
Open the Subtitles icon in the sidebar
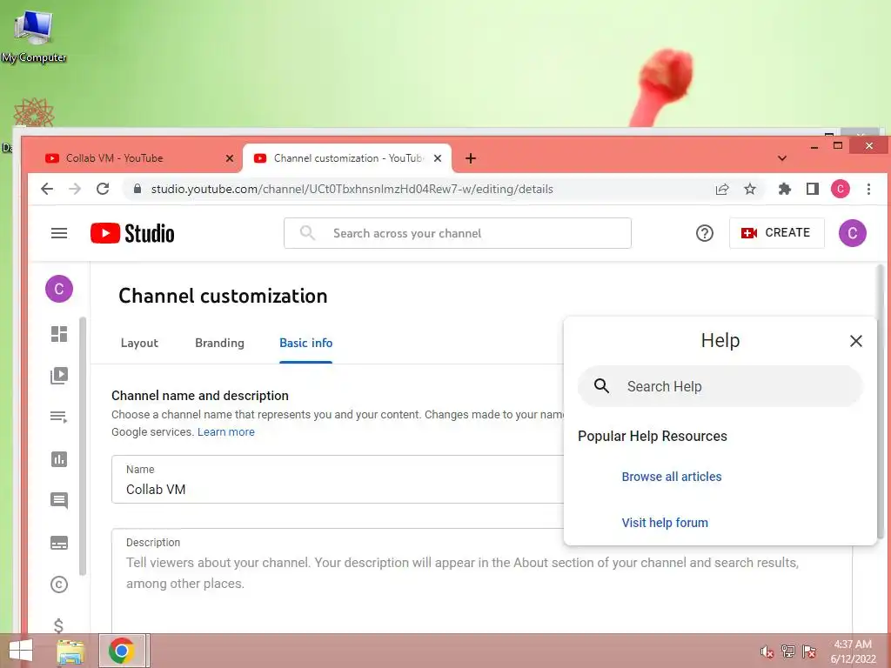[59, 543]
